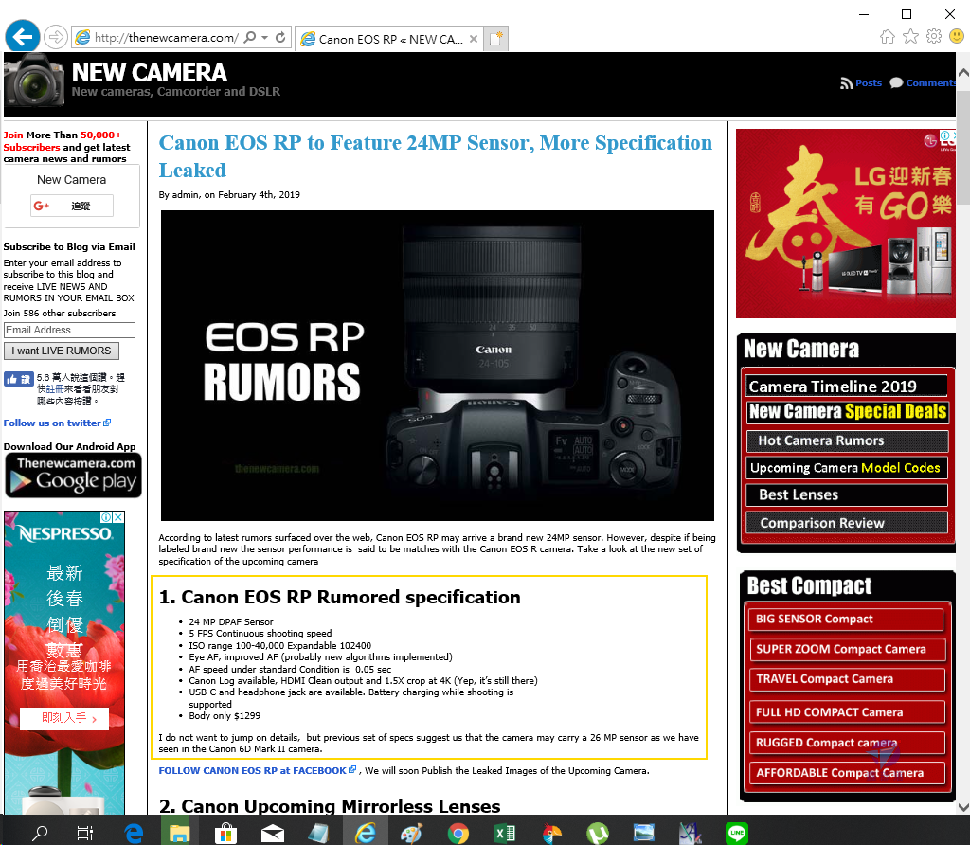
Task: Select 'Body only $1299' spec line
Action: click(x=225, y=716)
